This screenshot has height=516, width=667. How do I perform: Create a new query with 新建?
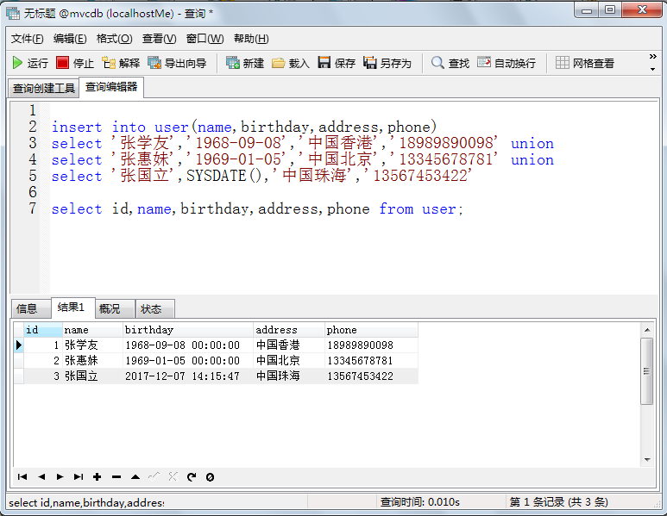tap(244, 63)
